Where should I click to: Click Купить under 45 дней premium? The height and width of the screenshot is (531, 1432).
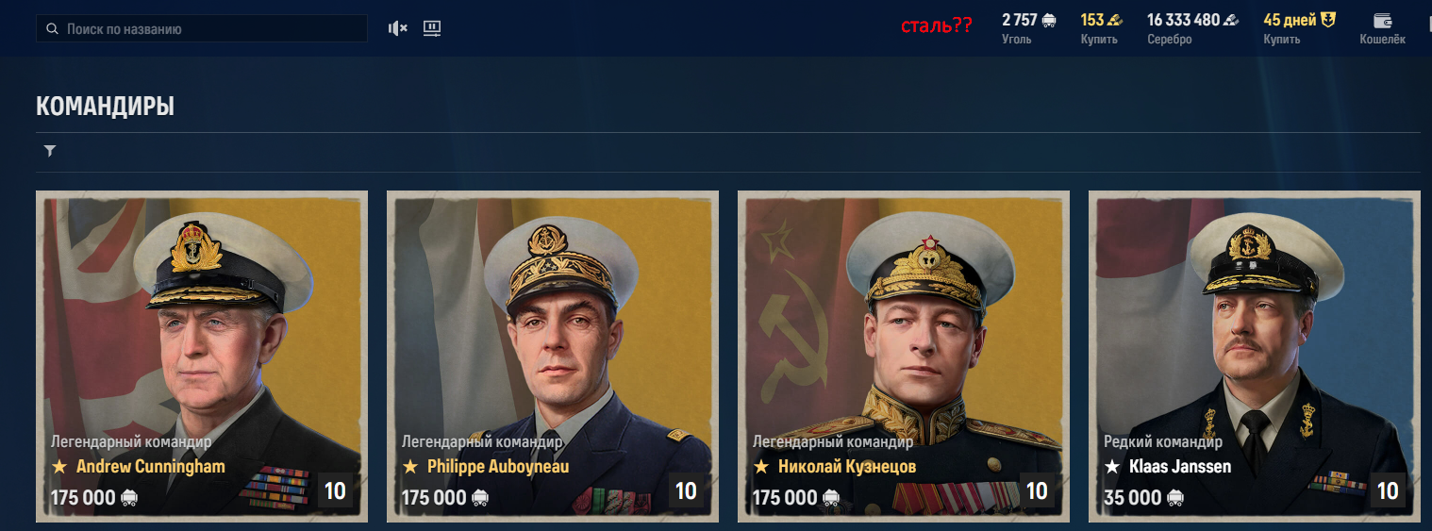pyautogui.click(x=1282, y=40)
